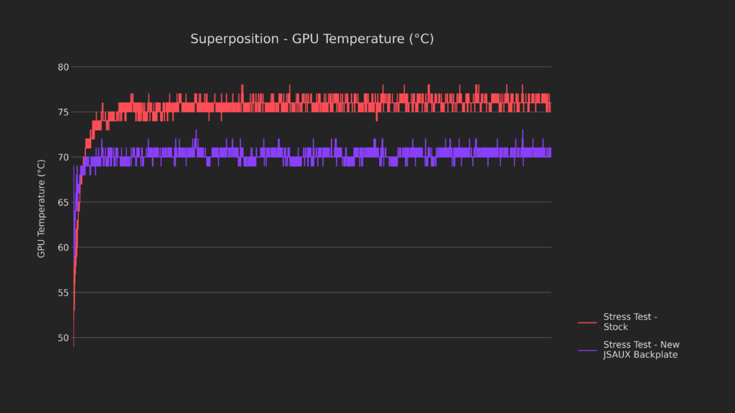Click the 75 y-axis tick label
Screen dimensions: 735x413
point(63,113)
